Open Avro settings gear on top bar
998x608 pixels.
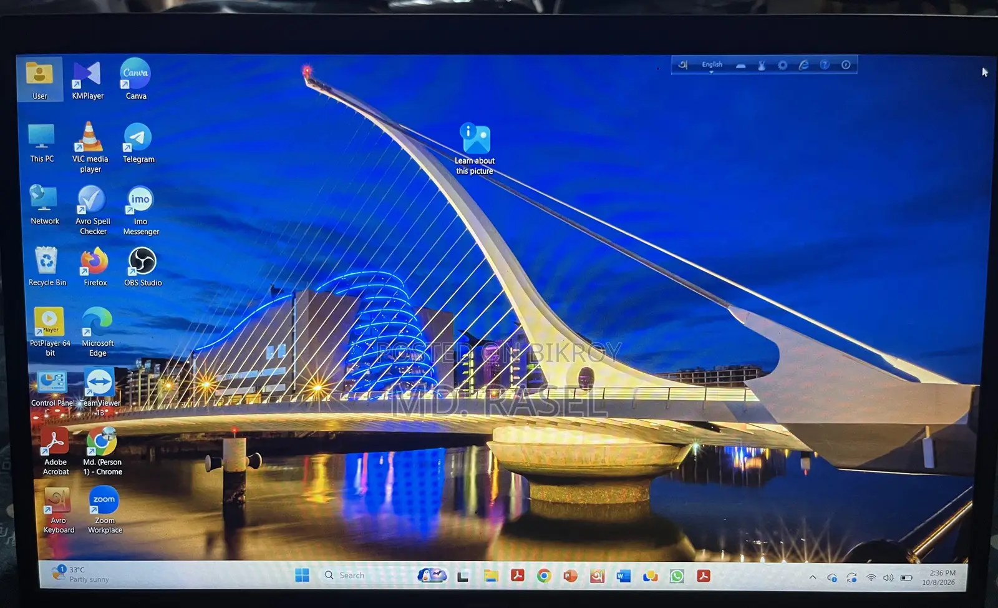coord(783,65)
